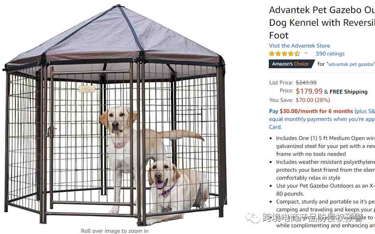
Task: Click the bullet about weather resistant polyethylene
Action: tap(325, 170)
